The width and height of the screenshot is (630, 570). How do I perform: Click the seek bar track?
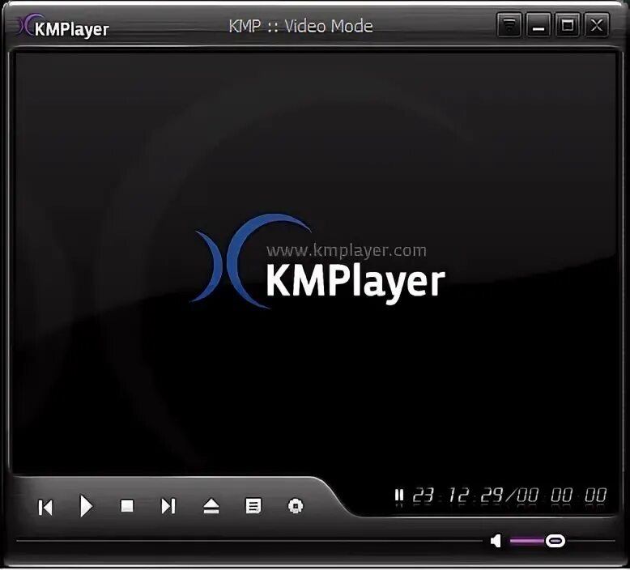pyautogui.click(x=249, y=541)
